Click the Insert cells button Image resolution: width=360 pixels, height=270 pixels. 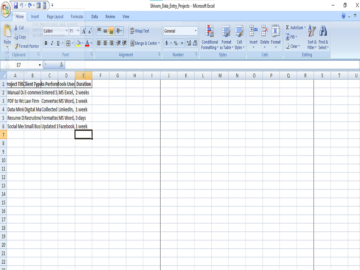253,37
